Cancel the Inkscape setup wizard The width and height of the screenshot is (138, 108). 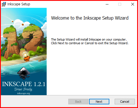coord(125,102)
